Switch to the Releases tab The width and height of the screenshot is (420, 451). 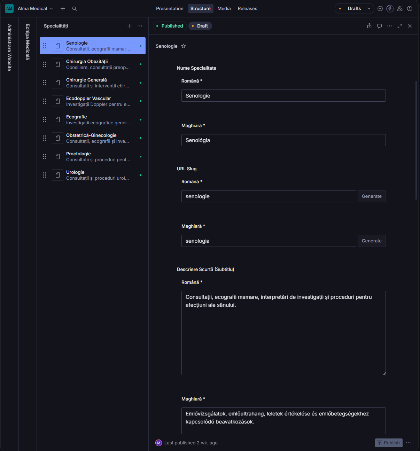(247, 8)
